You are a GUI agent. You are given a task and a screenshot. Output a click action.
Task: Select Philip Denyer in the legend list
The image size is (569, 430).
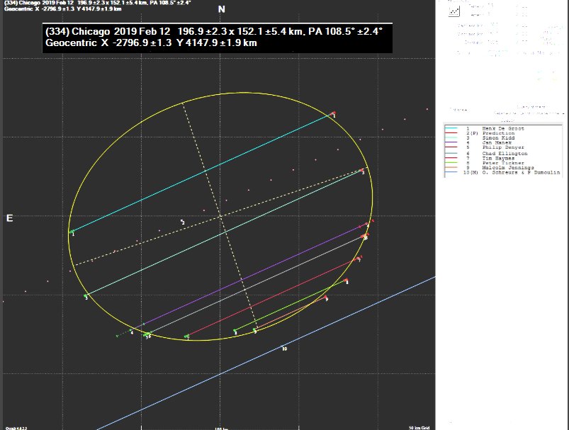(x=492, y=148)
